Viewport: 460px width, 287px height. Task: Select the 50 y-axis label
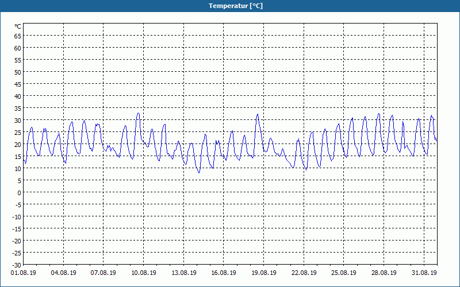[18, 72]
